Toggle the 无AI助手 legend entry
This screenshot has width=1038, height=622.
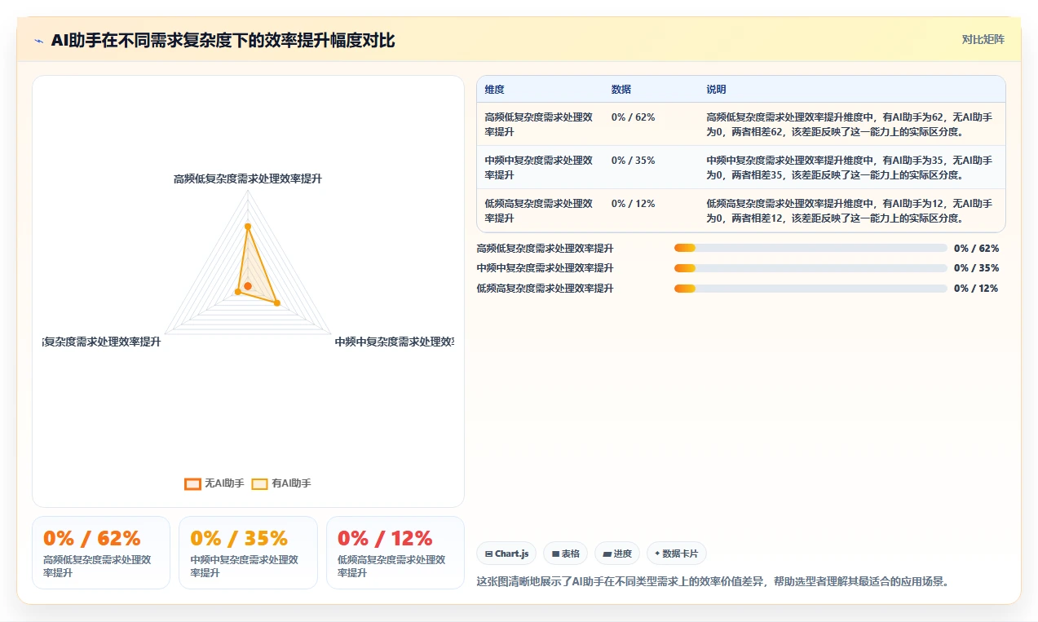coord(214,483)
